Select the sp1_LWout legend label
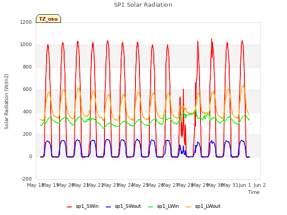This screenshot has height=215, width=287. [208, 206]
